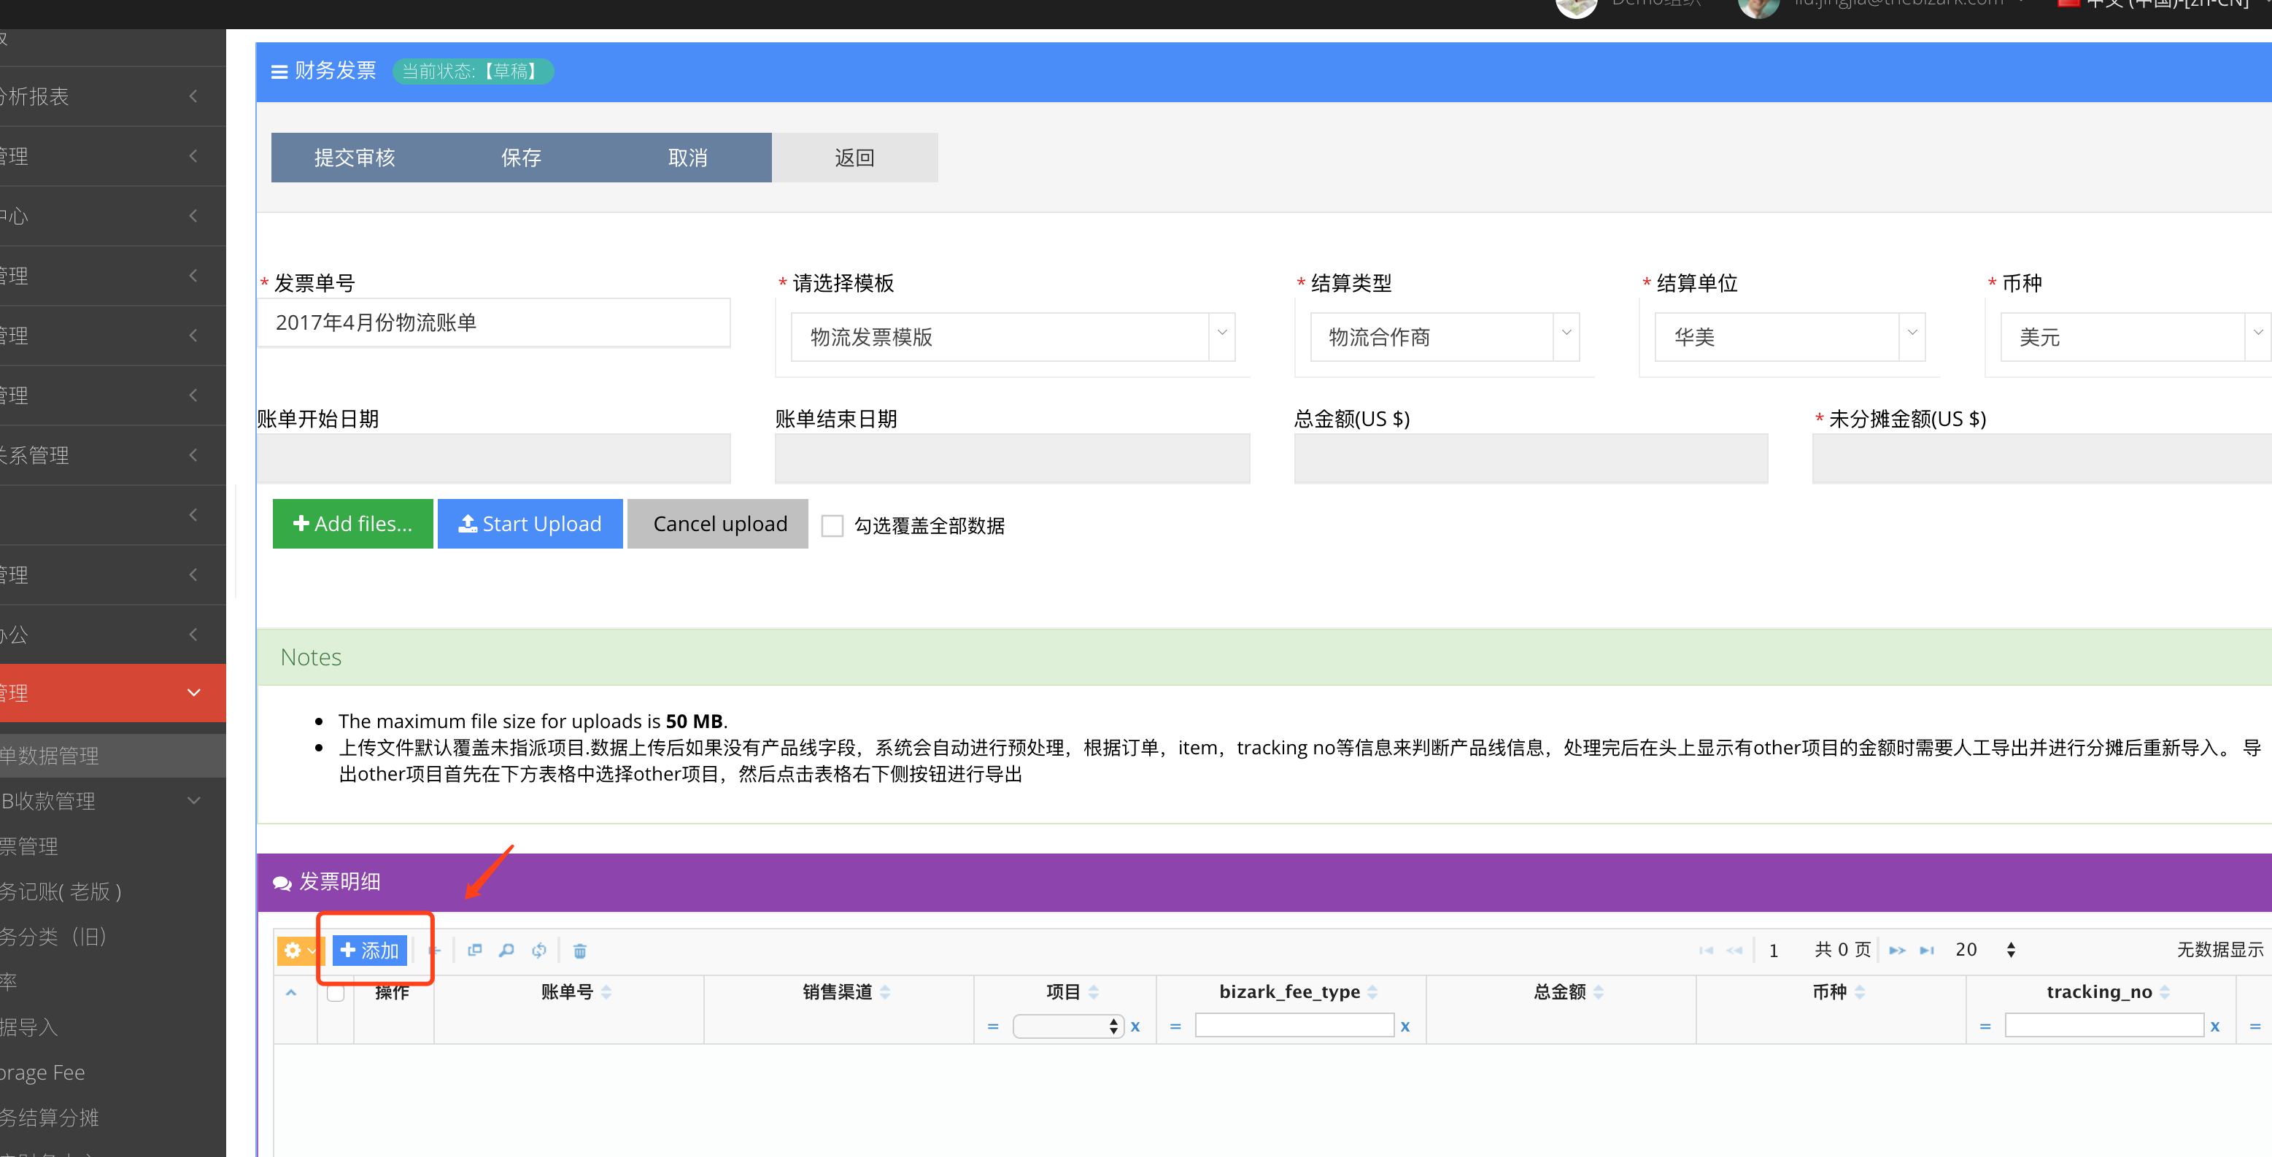Image resolution: width=2272 pixels, height=1157 pixels.
Task: Sort by bizark_fee_type column arrows
Action: tap(1372, 992)
